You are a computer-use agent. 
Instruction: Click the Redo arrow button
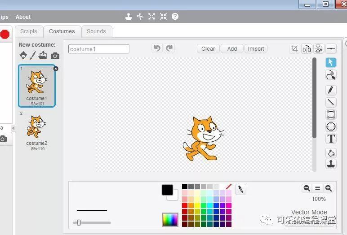click(169, 48)
